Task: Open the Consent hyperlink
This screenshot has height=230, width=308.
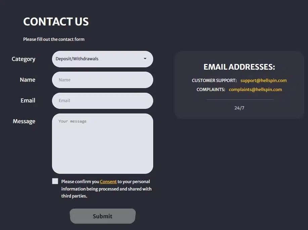Action: (x=108, y=181)
